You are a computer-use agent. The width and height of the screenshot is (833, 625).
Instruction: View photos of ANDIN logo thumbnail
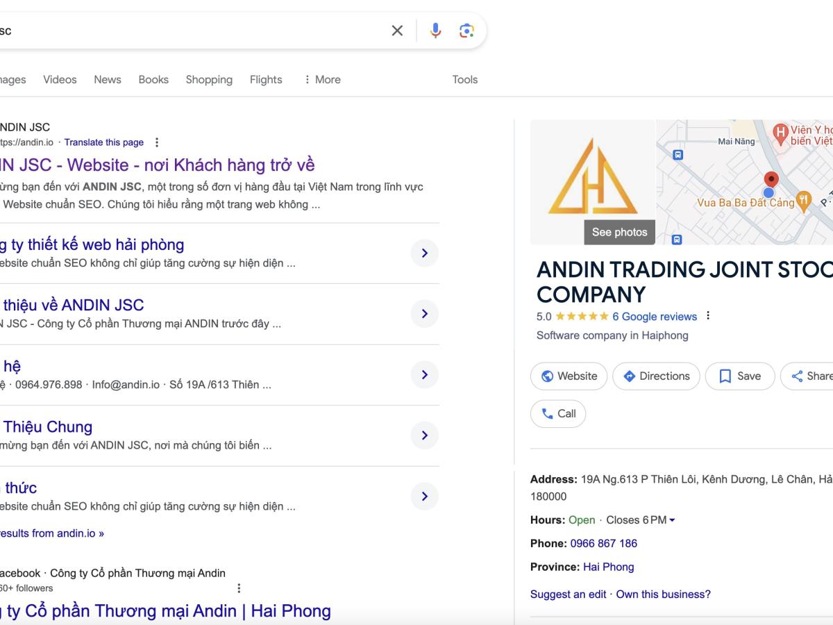tap(619, 232)
